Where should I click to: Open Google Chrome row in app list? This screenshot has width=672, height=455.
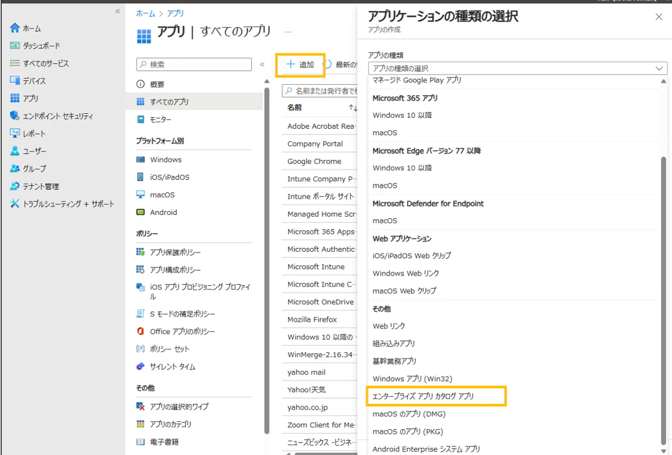pyautogui.click(x=320, y=161)
